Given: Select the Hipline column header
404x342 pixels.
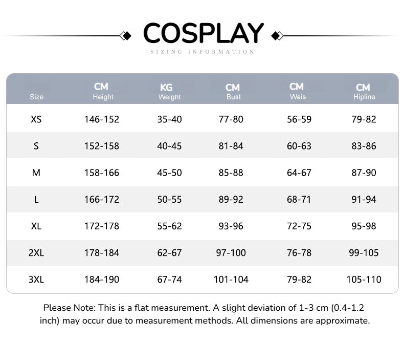Looking at the screenshot, I should tap(364, 92).
